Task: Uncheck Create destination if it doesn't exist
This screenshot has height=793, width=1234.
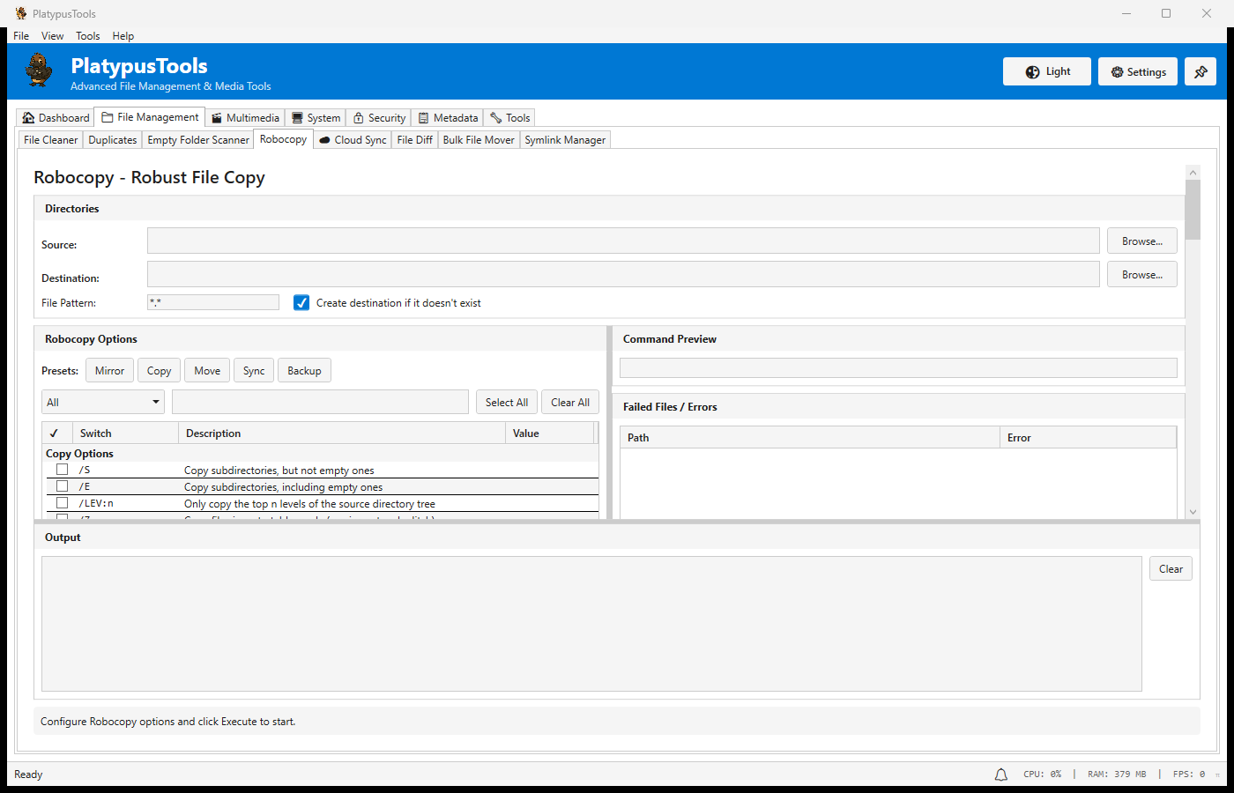Action: click(x=301, y=303)
